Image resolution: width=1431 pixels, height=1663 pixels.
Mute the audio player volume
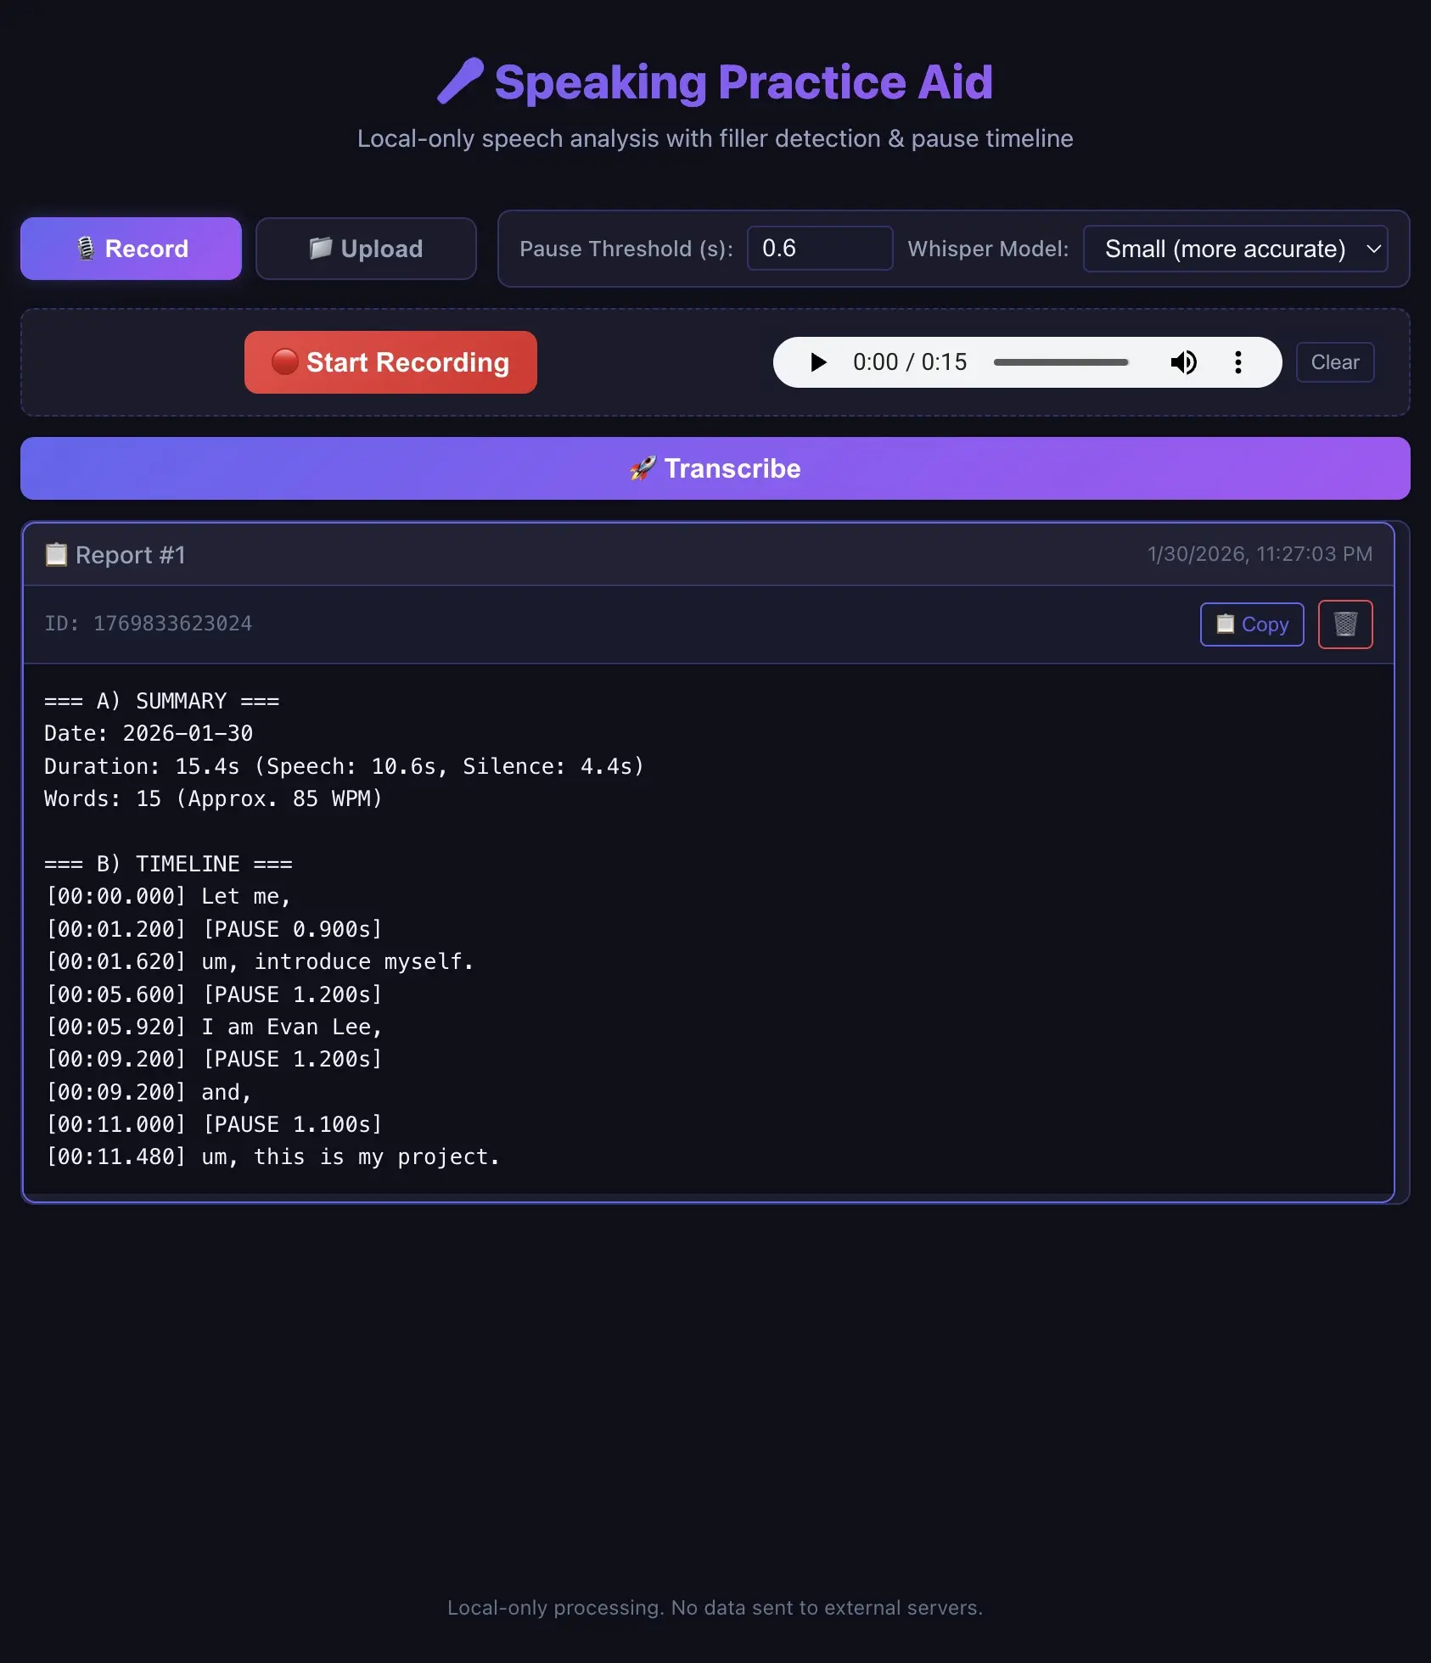1183,362
